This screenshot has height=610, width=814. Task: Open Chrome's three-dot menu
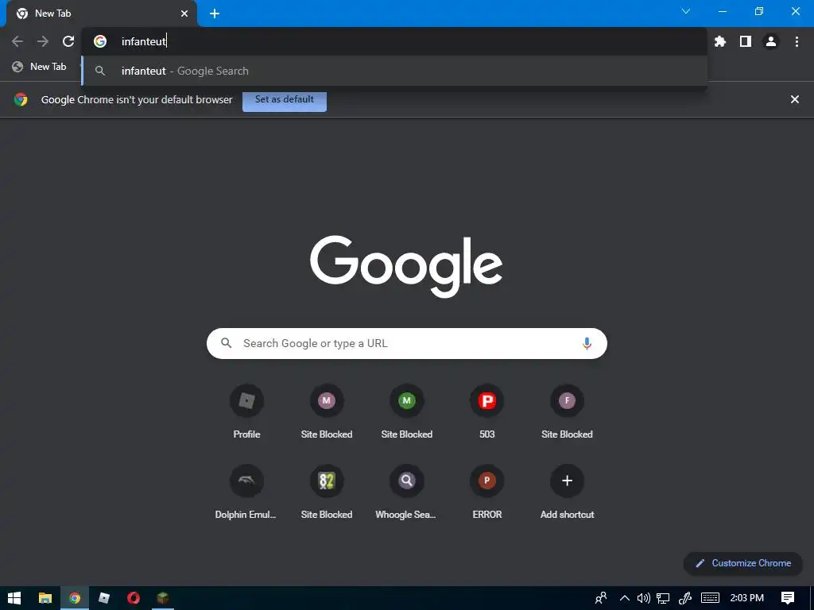click(x=797, y=41)
